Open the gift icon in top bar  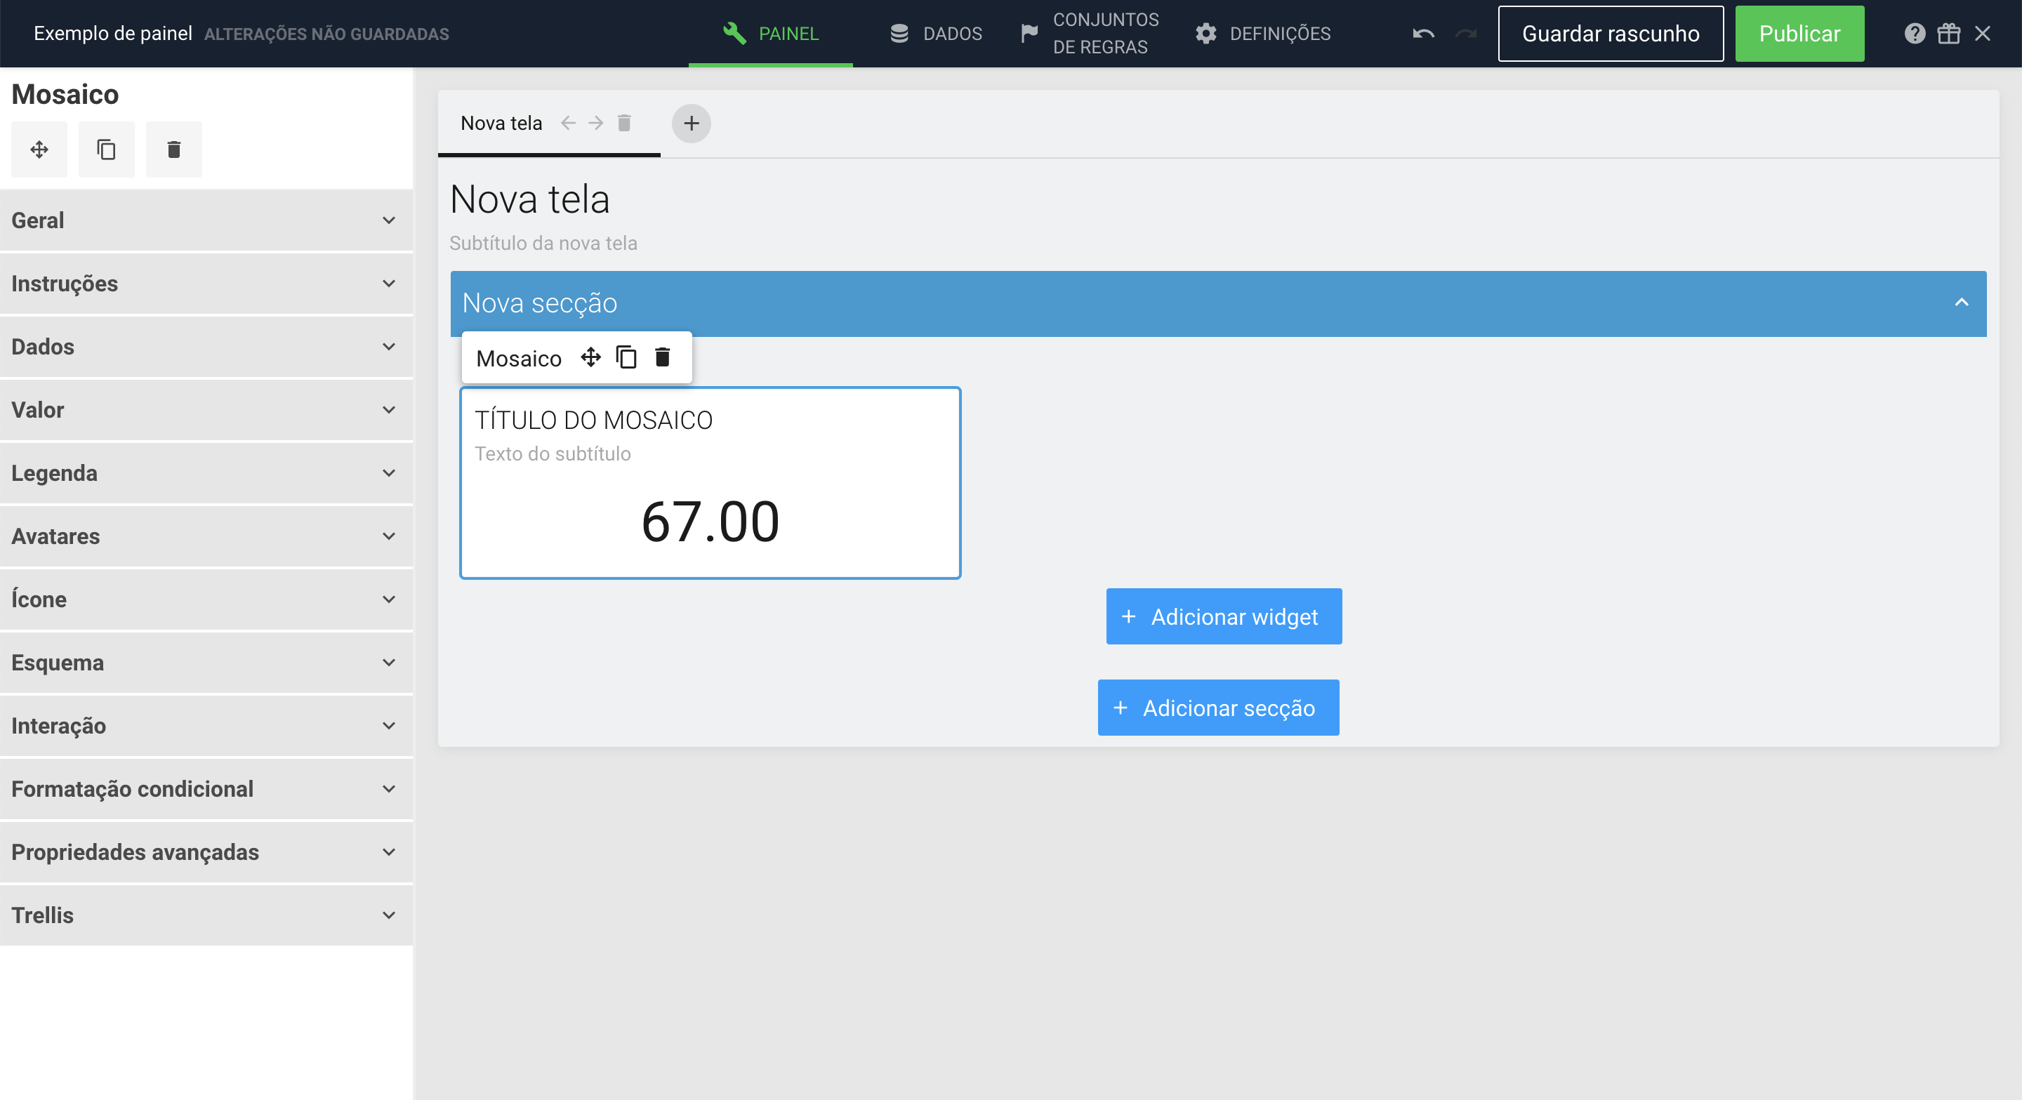point(1949,34)
